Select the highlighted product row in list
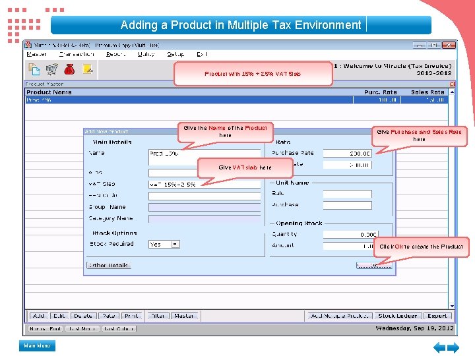The image size is (475, 356). pyautogui.click(x=237, y=100)
